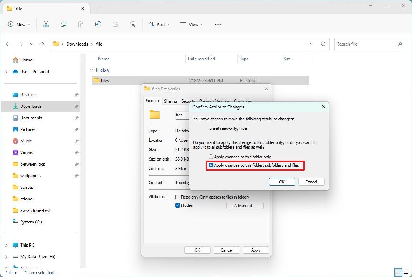
Task: Click the Share icon in the toolbar
Action: [115, 24]
